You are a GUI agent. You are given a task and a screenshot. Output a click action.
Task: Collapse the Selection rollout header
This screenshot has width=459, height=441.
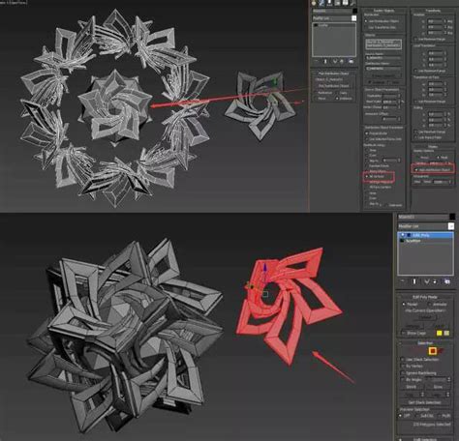(425, 343)
